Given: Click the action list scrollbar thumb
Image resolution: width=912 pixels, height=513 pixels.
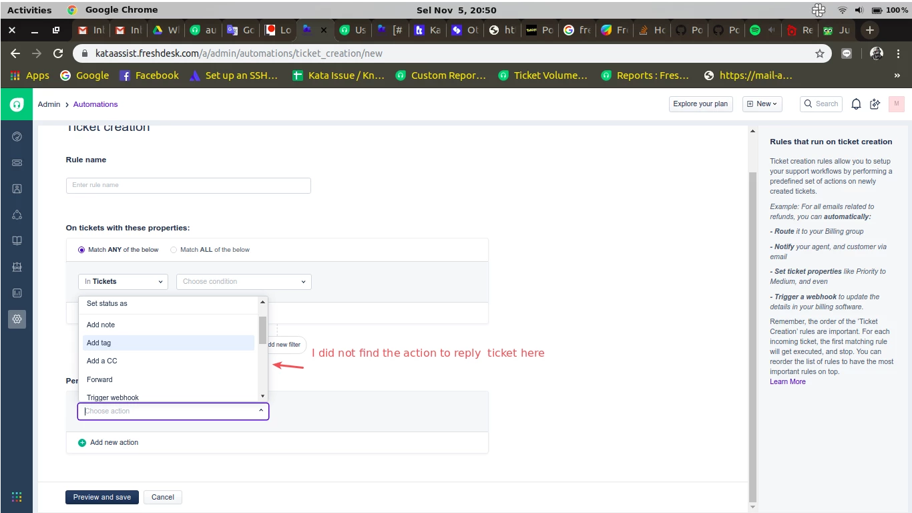Looking at the screenshot, I should coord(263,329).
